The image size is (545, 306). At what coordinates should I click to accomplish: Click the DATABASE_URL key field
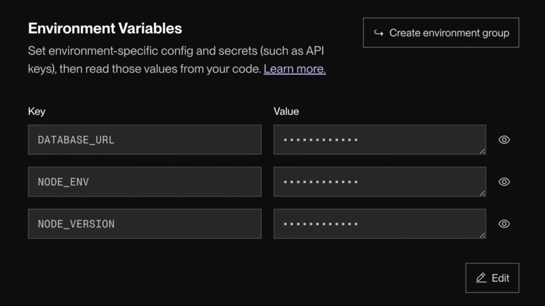click(x=144, y=140)
